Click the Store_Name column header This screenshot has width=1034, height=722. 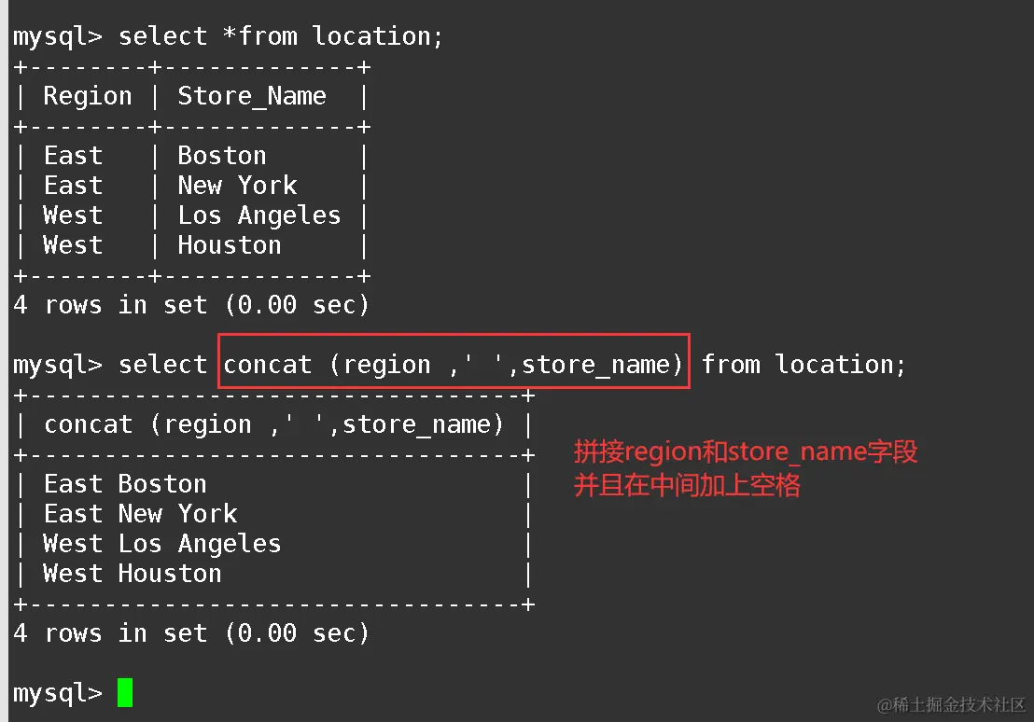click(252, 96)
